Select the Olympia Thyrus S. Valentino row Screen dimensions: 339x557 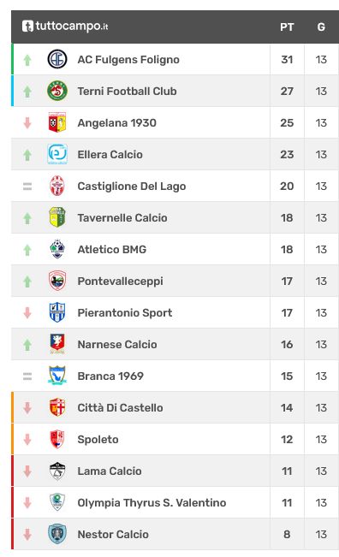click(175, 502)
